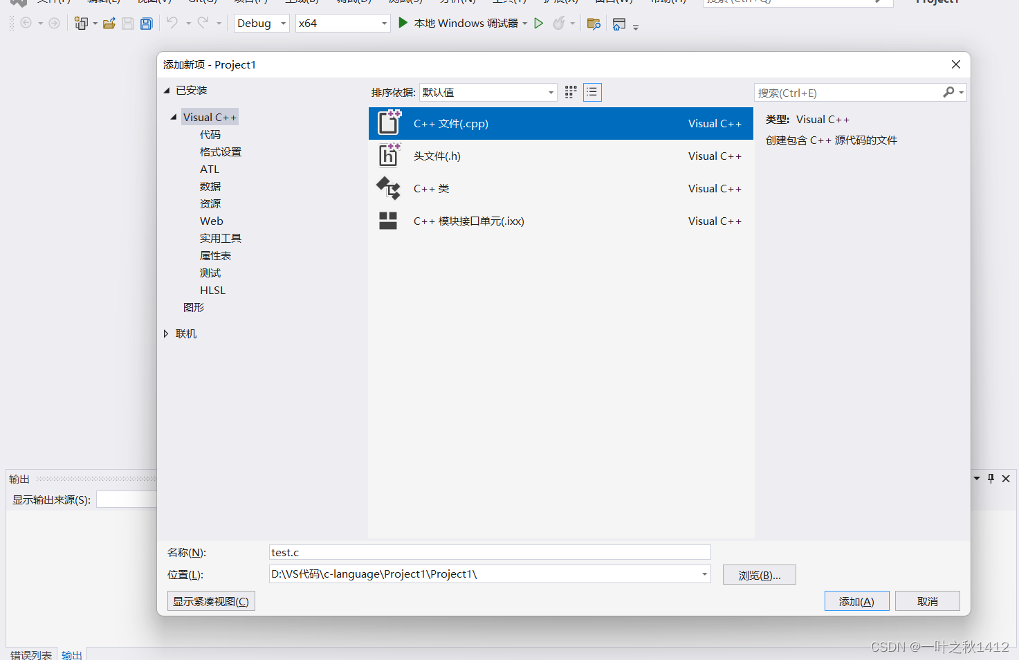This screenshot has height=660, width=1019.
Task: Click the 名称 field containing test.c
Action: coord(490,552)
